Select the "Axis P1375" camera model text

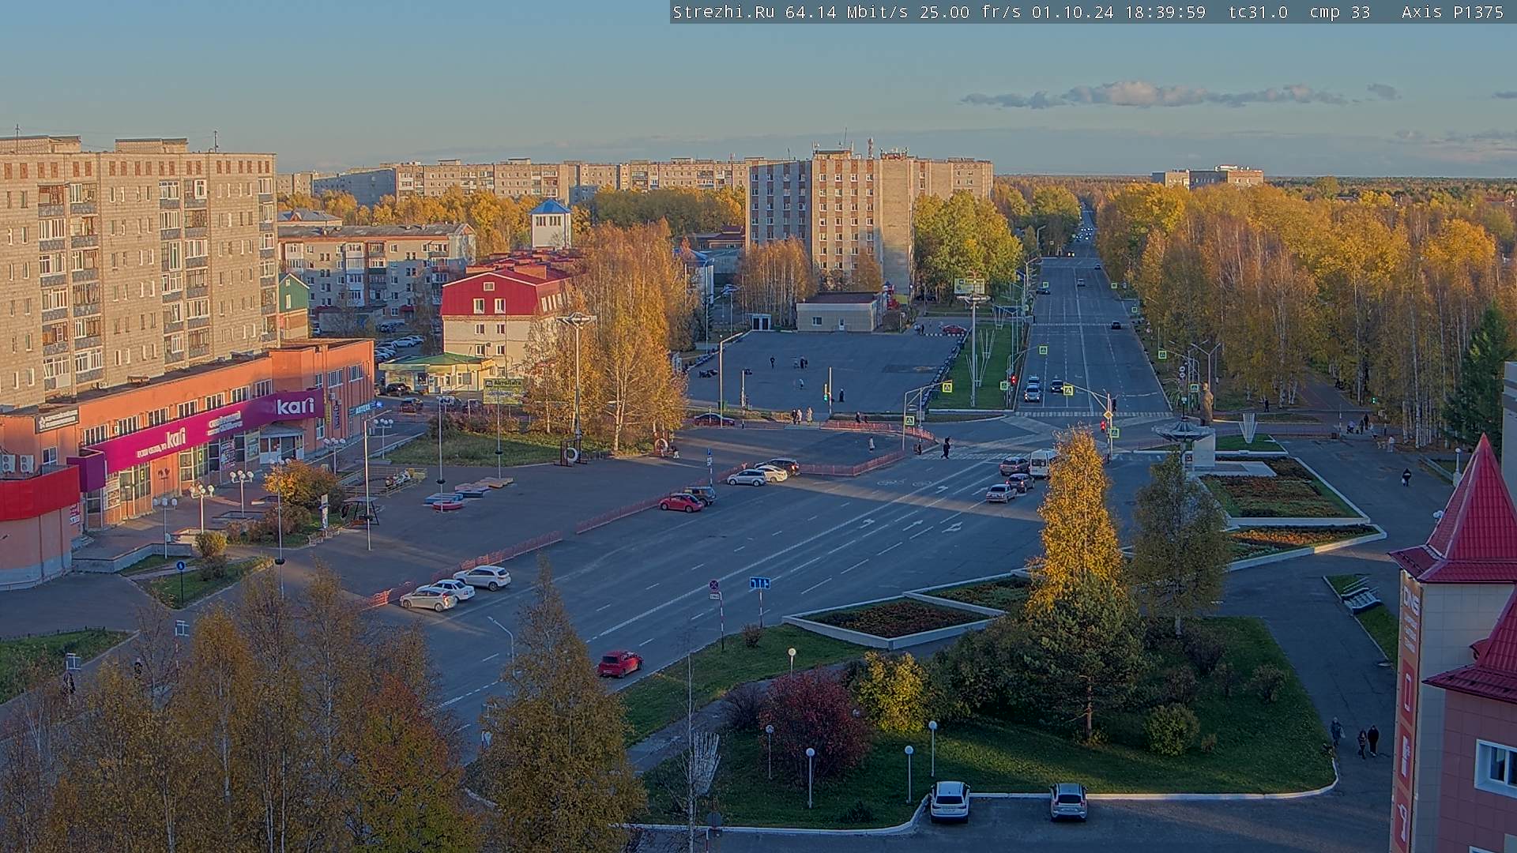point(1453,12)
